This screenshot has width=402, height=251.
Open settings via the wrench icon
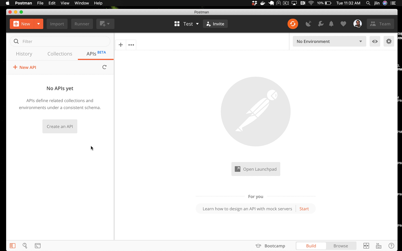[321, 24]
